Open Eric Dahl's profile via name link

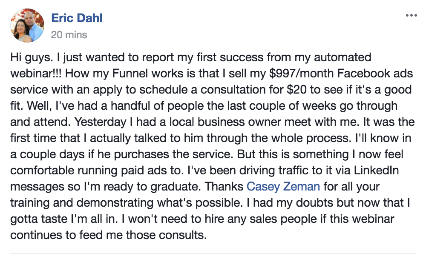click(77, 18)
